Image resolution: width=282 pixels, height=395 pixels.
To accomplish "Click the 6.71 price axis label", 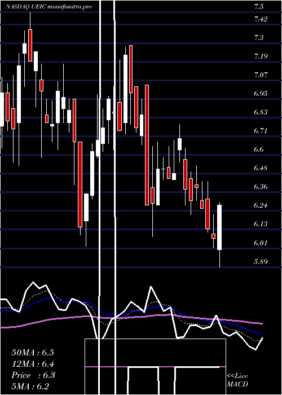I will point(261,131).
